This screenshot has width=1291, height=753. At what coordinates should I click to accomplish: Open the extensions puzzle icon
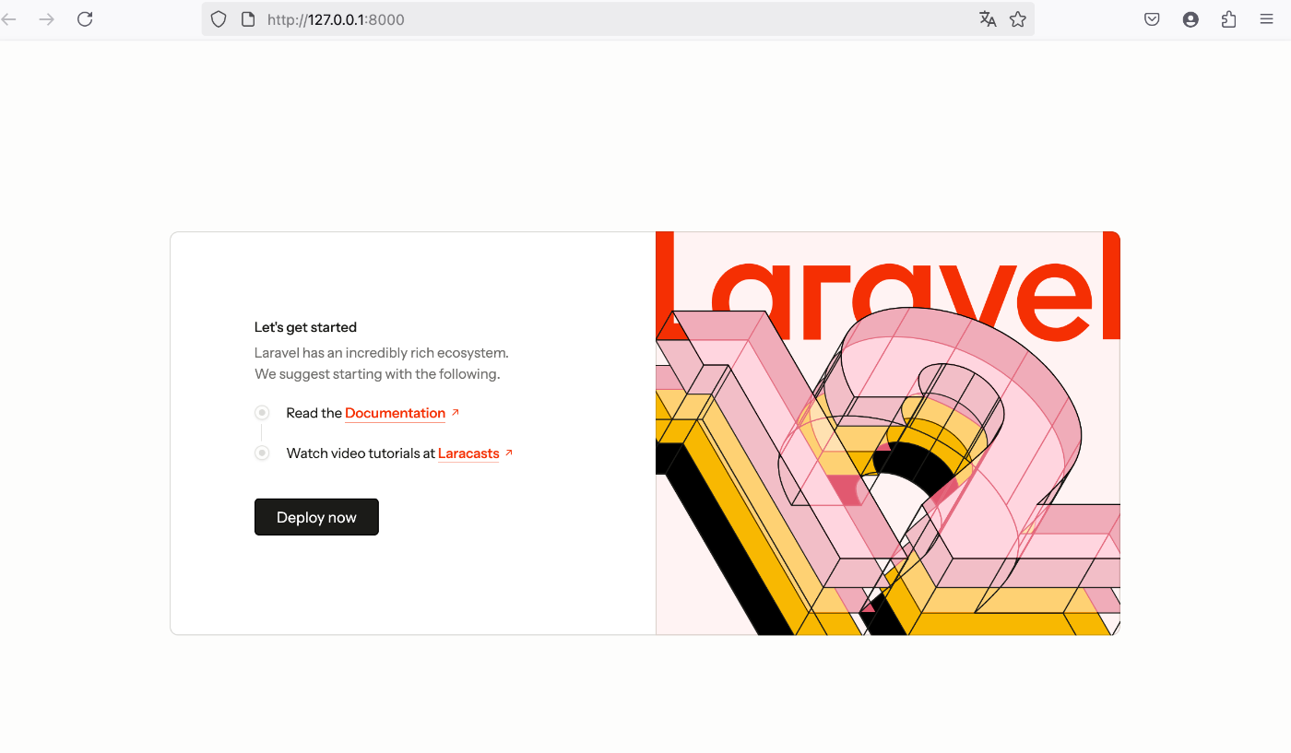click(1228, 19)
